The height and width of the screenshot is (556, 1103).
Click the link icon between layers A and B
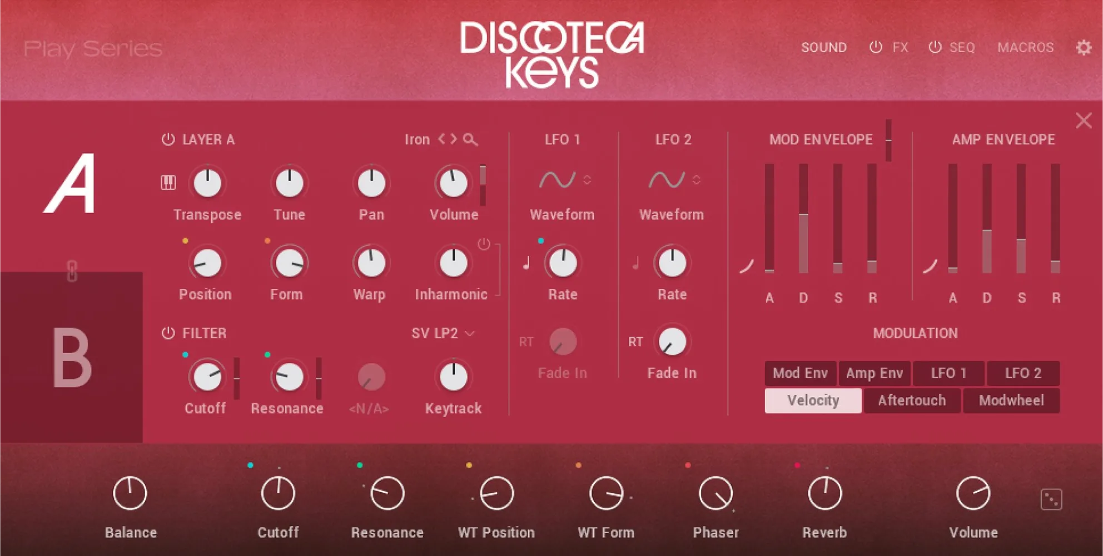[72, 271]
